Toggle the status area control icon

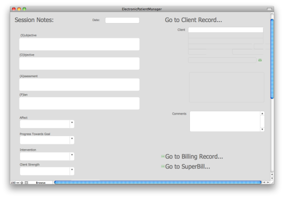click(26, 183)
